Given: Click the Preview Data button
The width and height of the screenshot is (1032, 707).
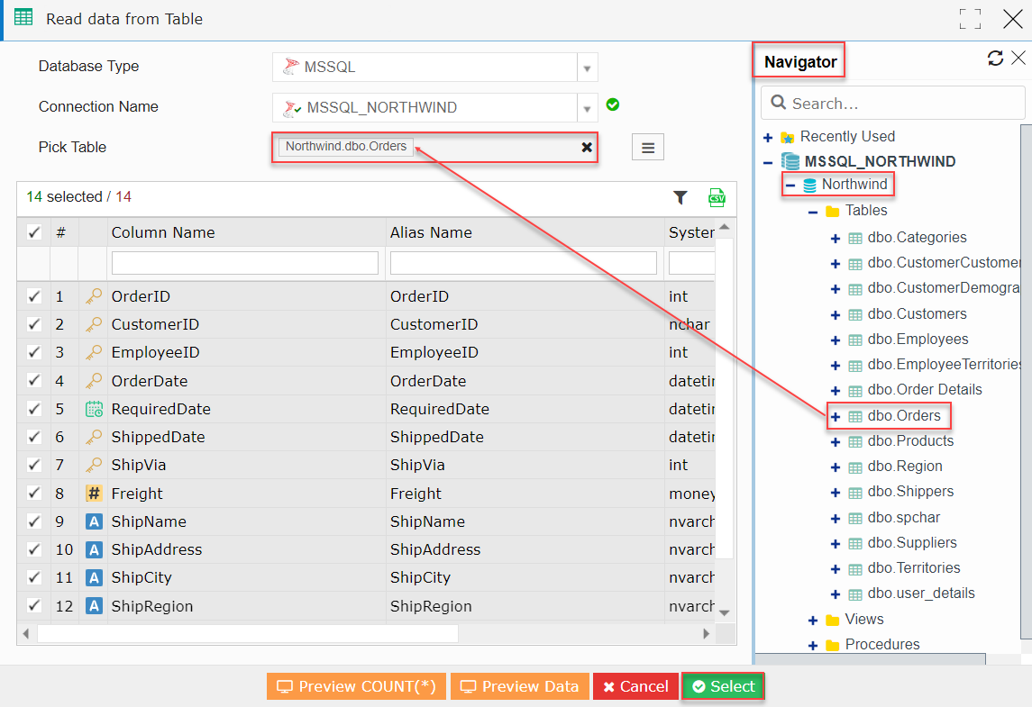Looking at the screenshot, I should pyautogui.click(x=520, y=686).
